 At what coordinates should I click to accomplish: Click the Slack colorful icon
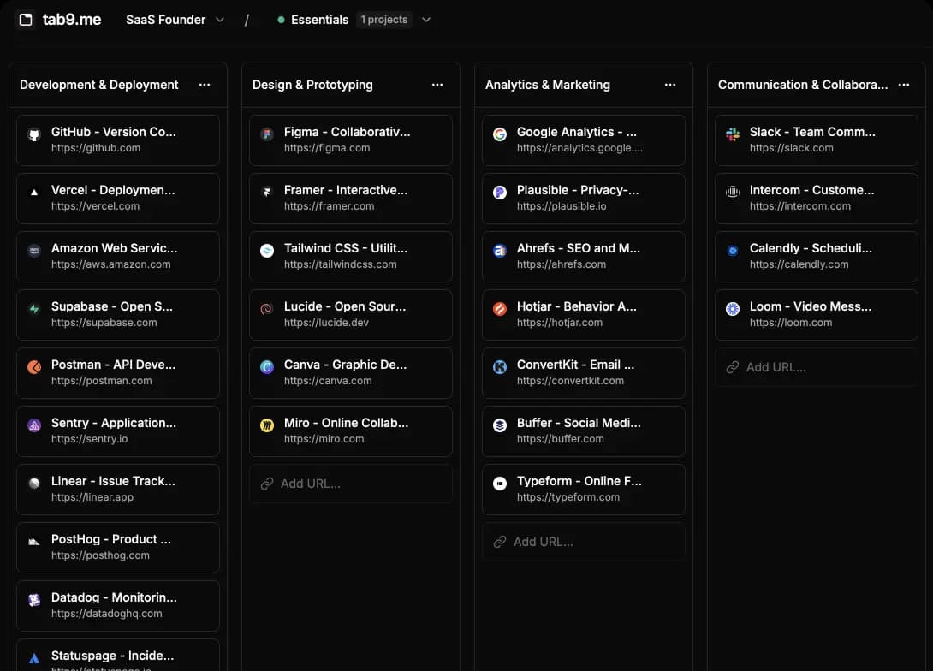(733, 134)
